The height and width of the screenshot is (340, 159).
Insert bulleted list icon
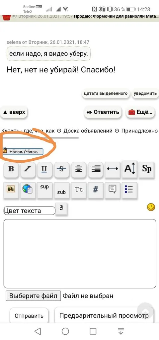pos(129,190)
